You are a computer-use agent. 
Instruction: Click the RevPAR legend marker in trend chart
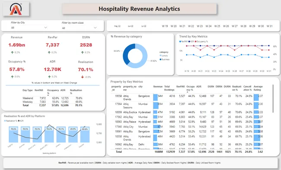point(180,41)
